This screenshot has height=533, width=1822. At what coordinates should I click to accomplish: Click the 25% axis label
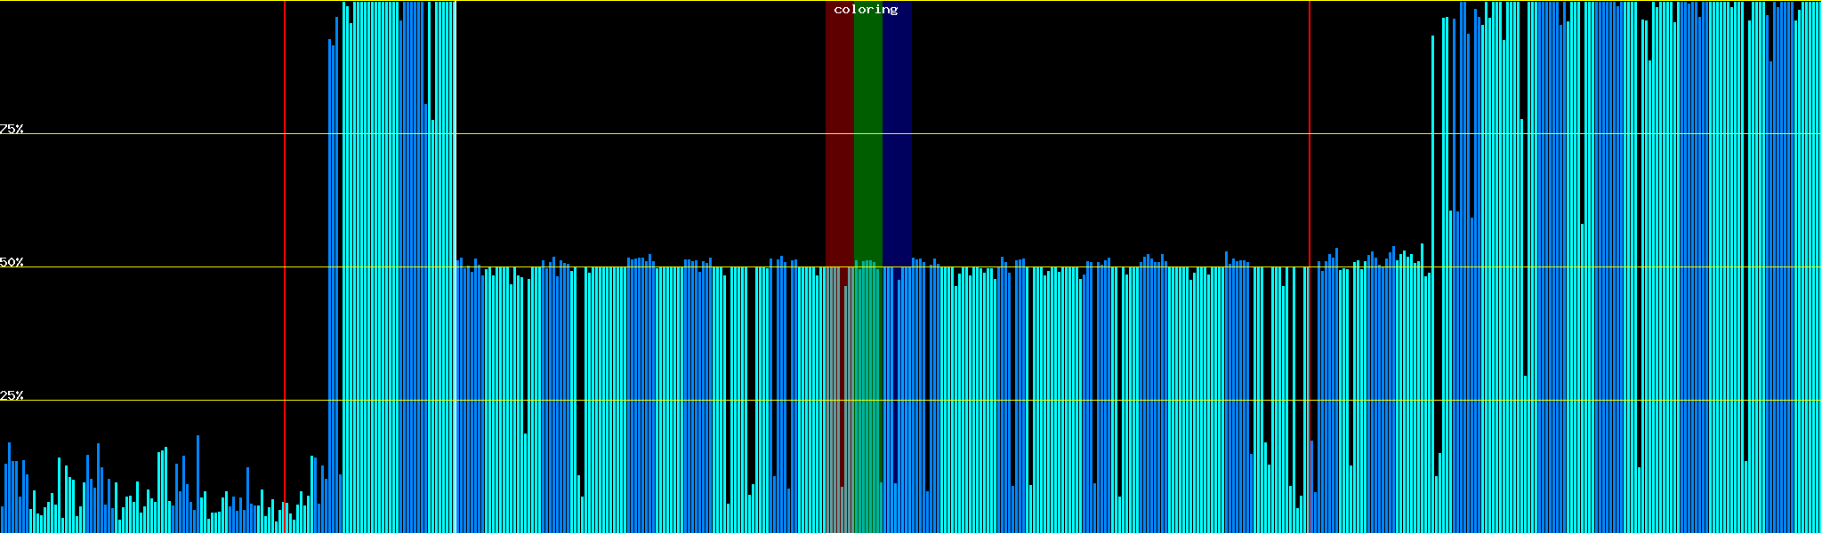pyautogui.click(x=12, y=395)
